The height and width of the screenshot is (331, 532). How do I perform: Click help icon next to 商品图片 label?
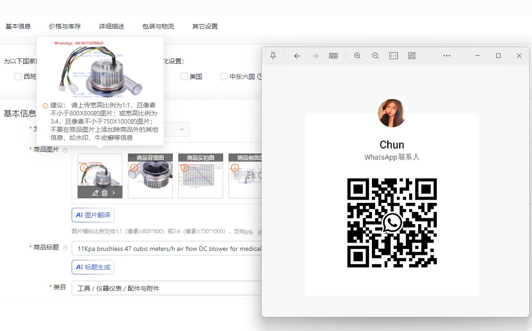coord(65,150)
